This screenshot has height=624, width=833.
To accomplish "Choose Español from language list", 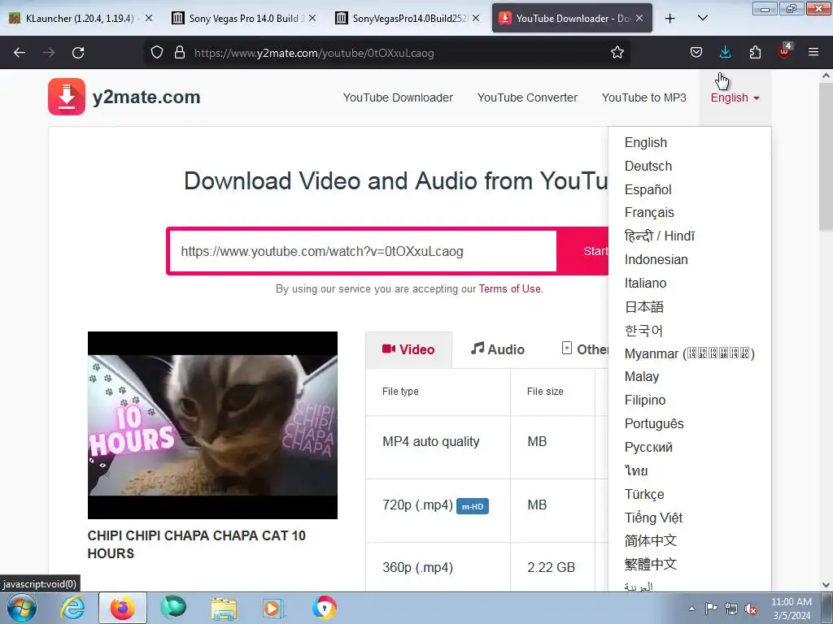I will pyautogui.click(x=648, y=189).
